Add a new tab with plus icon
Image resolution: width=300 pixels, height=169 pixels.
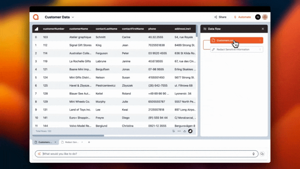(89, 142)
